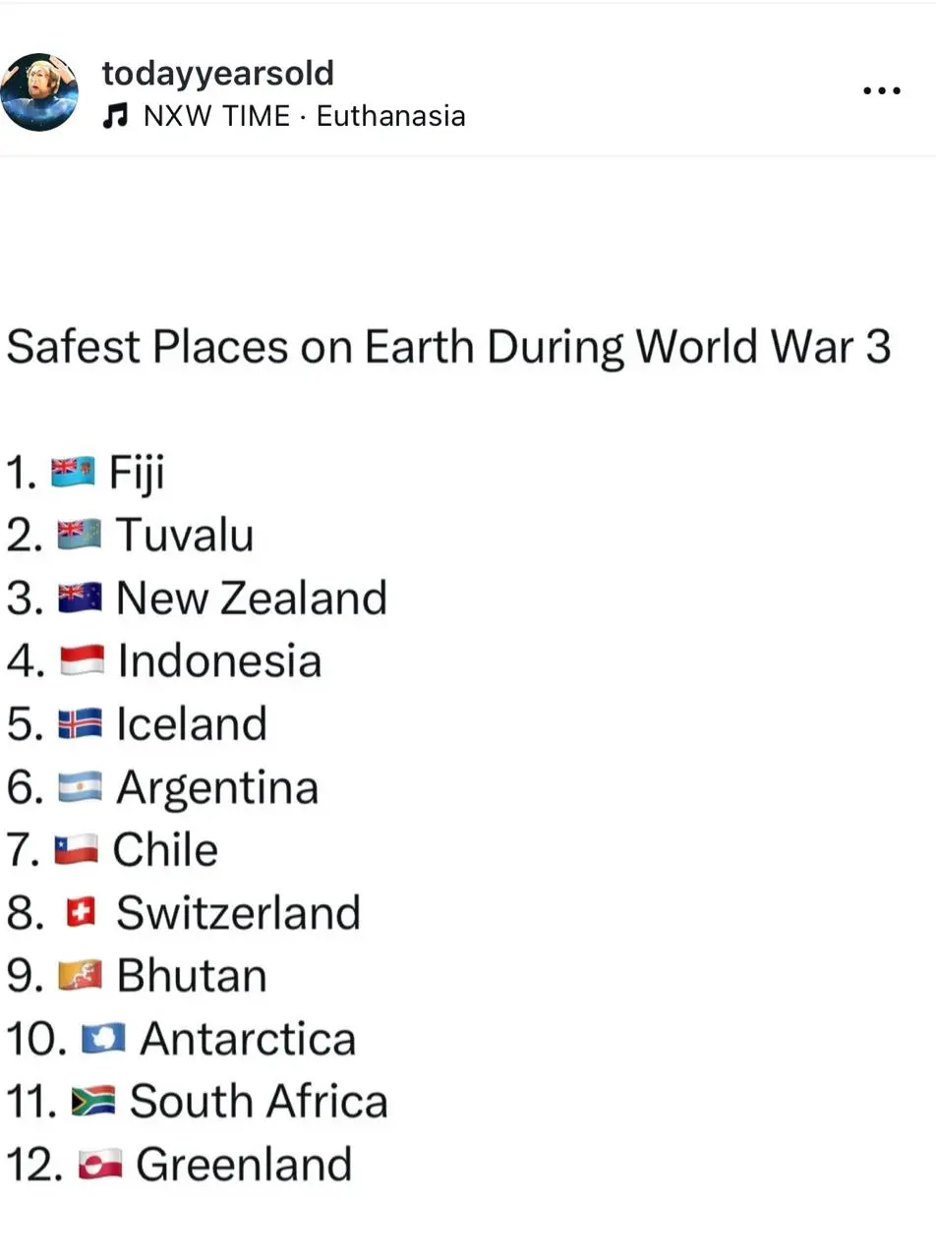Screen dimensions: 936x1258
Task: Open the NXW TIME · Euthanasia audio link
Action: pyautogui.click(x=304, y=116)
